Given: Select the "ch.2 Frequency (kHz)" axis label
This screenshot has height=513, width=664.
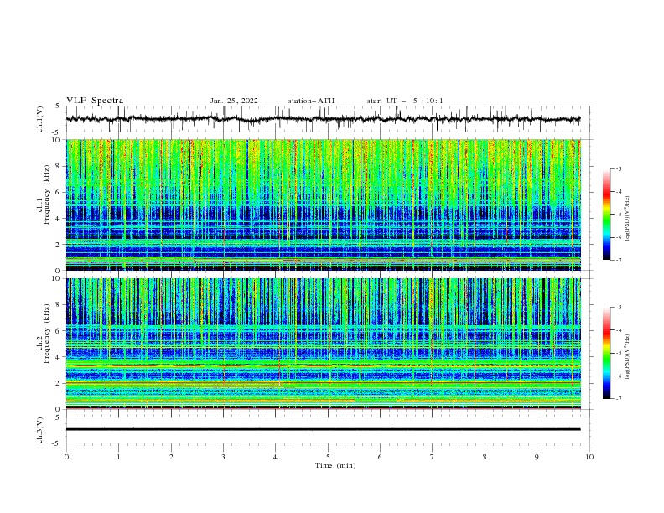Looking at the screenshot, I should pyautogui.click(x=44, y=333).
